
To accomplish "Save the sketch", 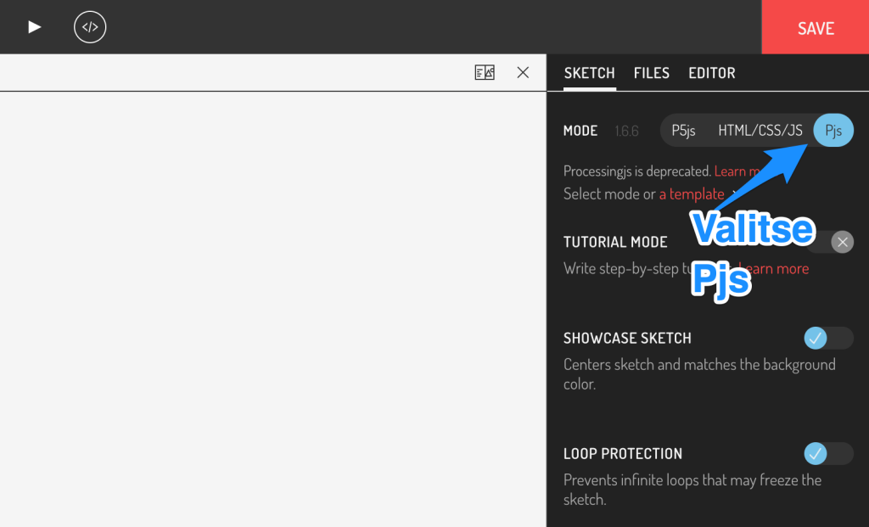I will [815, 28].
